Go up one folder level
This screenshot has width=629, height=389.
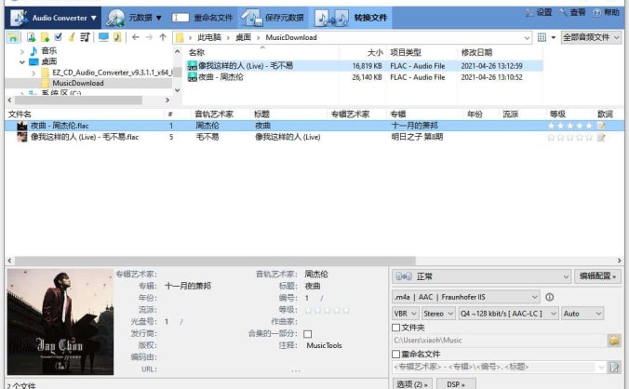click(x=163, y=37)
